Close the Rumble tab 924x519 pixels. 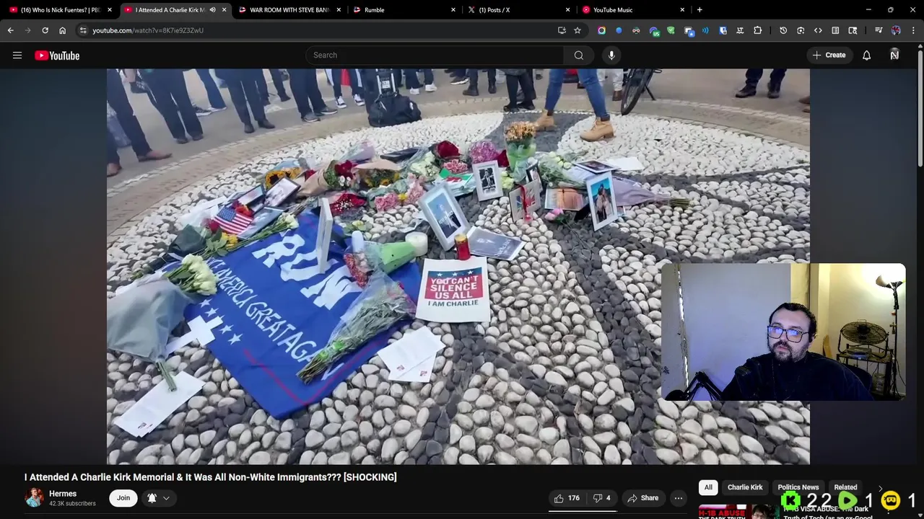pos(453,10)
